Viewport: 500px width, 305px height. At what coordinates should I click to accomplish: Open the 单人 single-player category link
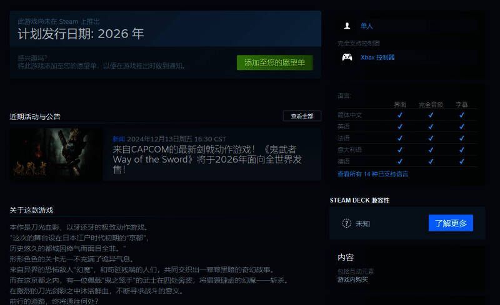coord(367,26)
